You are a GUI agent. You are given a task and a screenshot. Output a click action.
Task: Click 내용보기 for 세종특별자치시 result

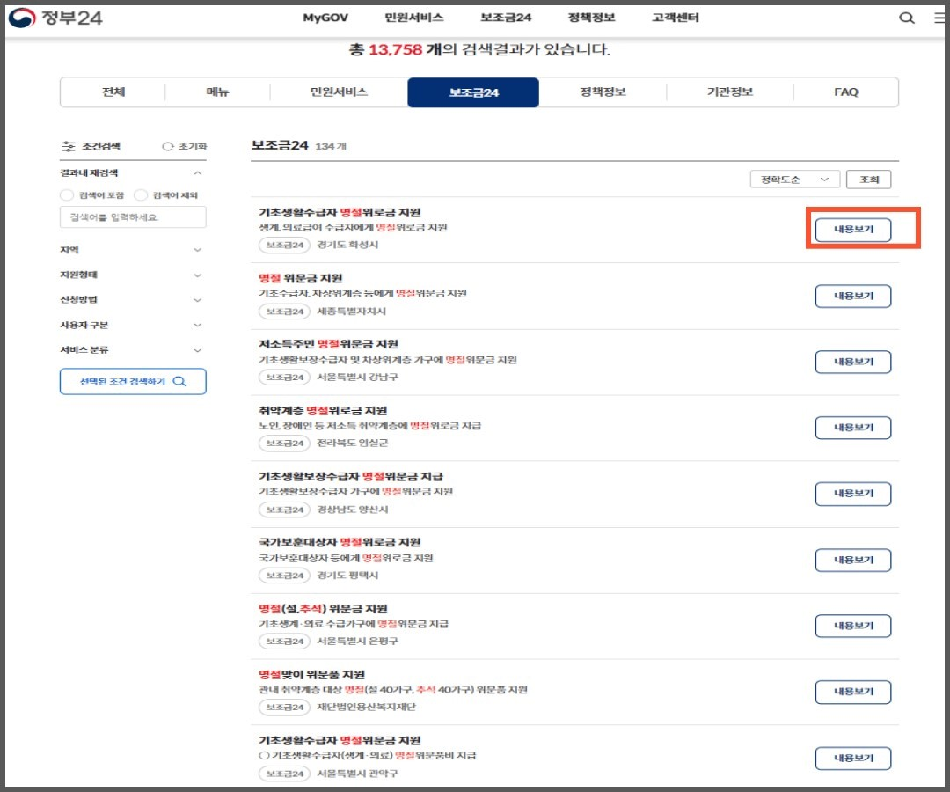tap(853, 297)
